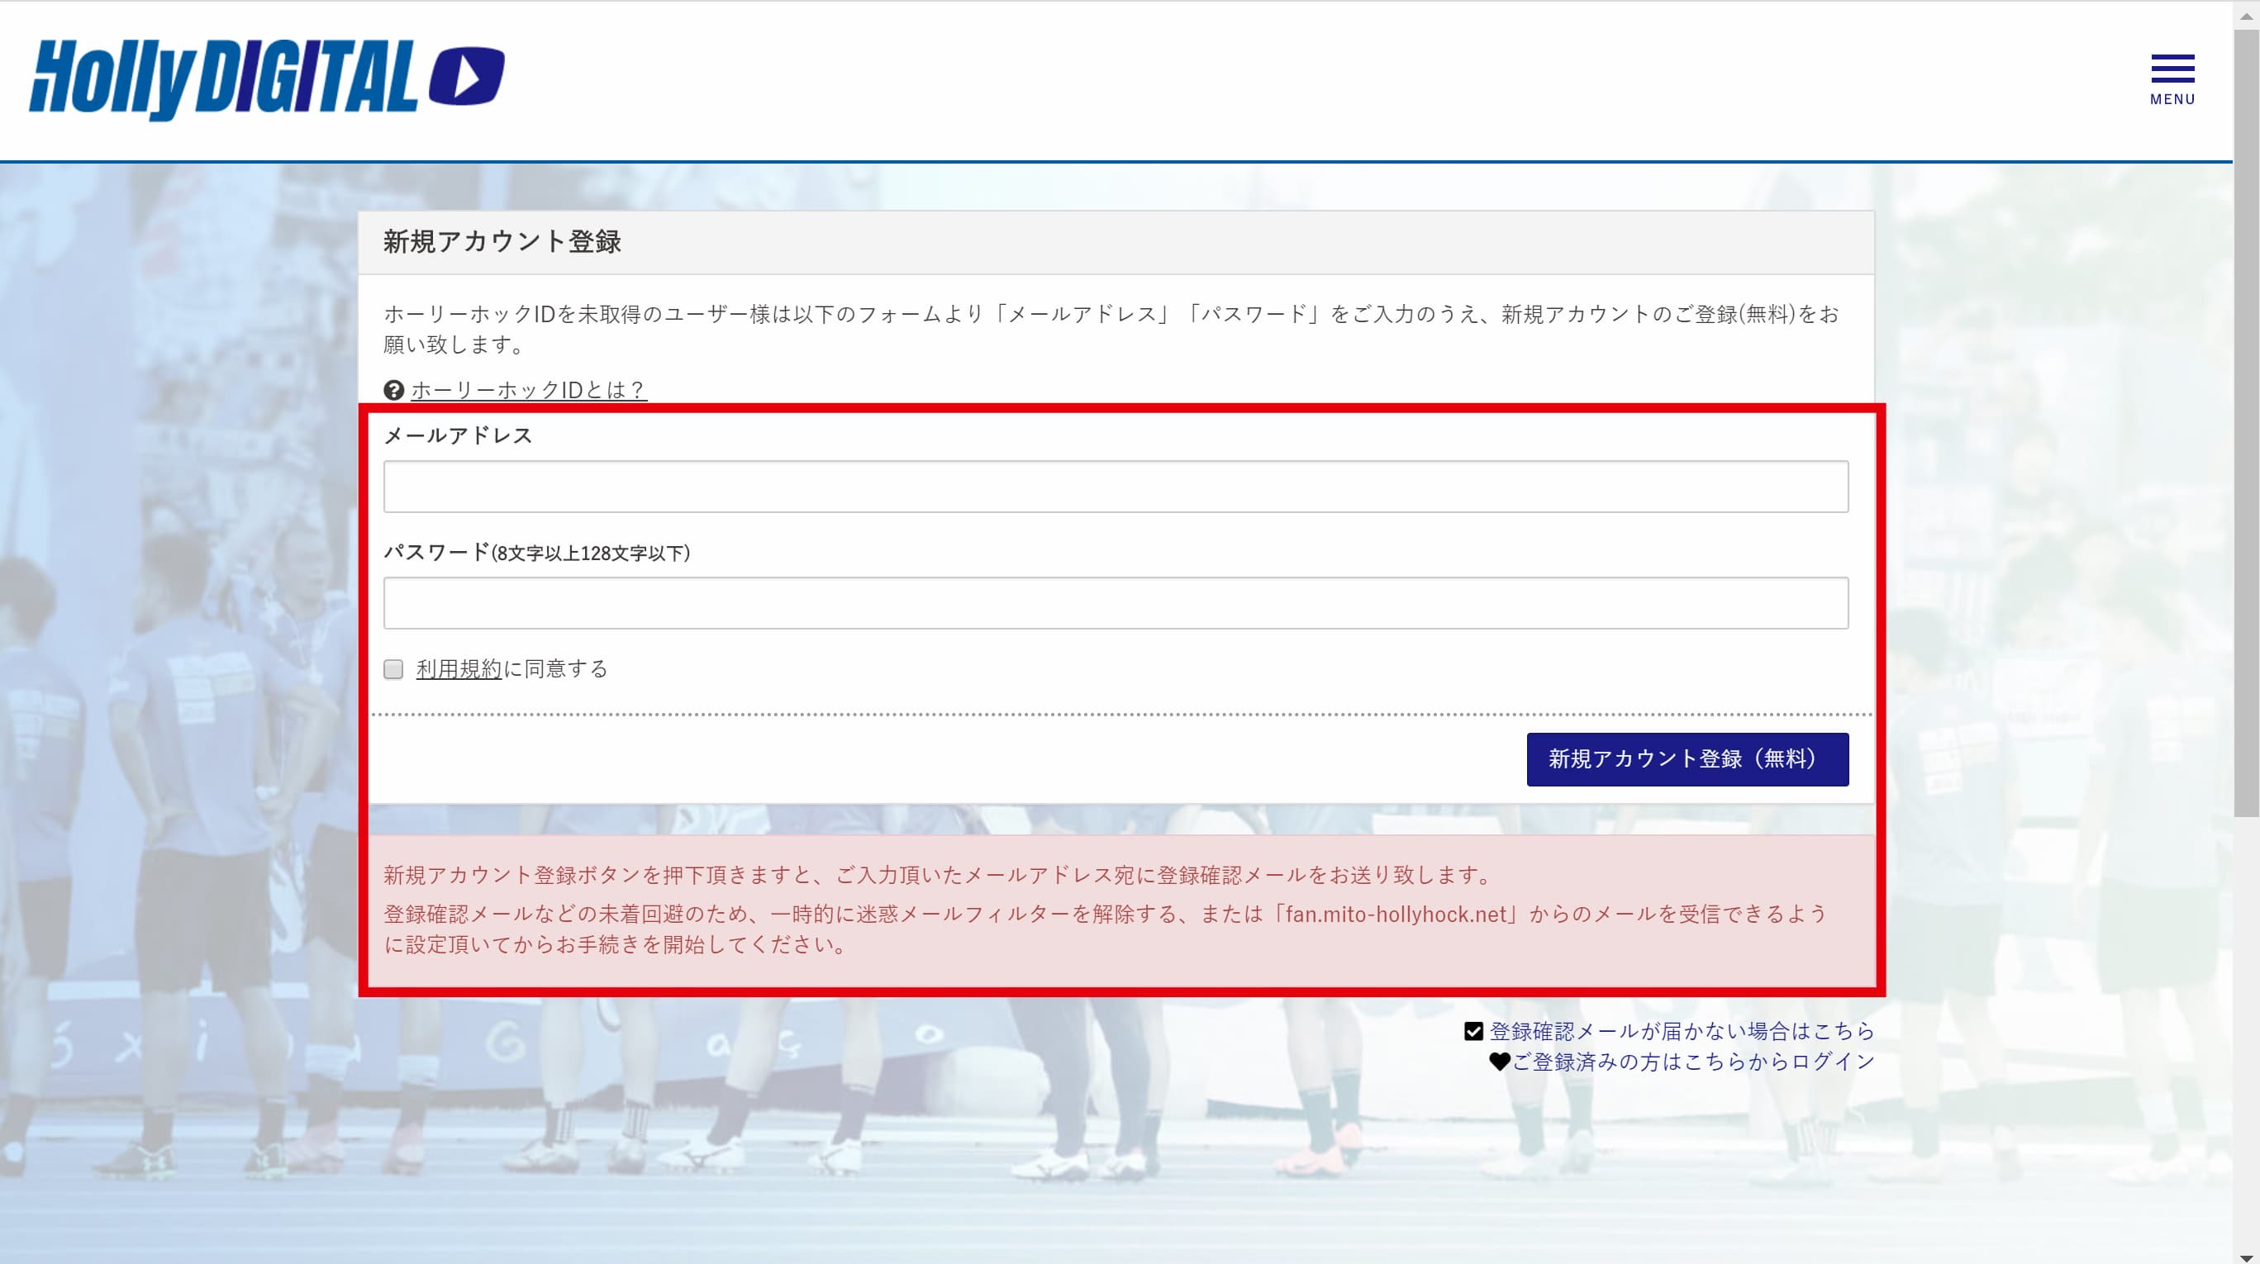Open 登録確認メールが届かない場合はこちら link
Image resolution: width=2260 pixels, height=1264 pixels.
pos(1682,1032)
